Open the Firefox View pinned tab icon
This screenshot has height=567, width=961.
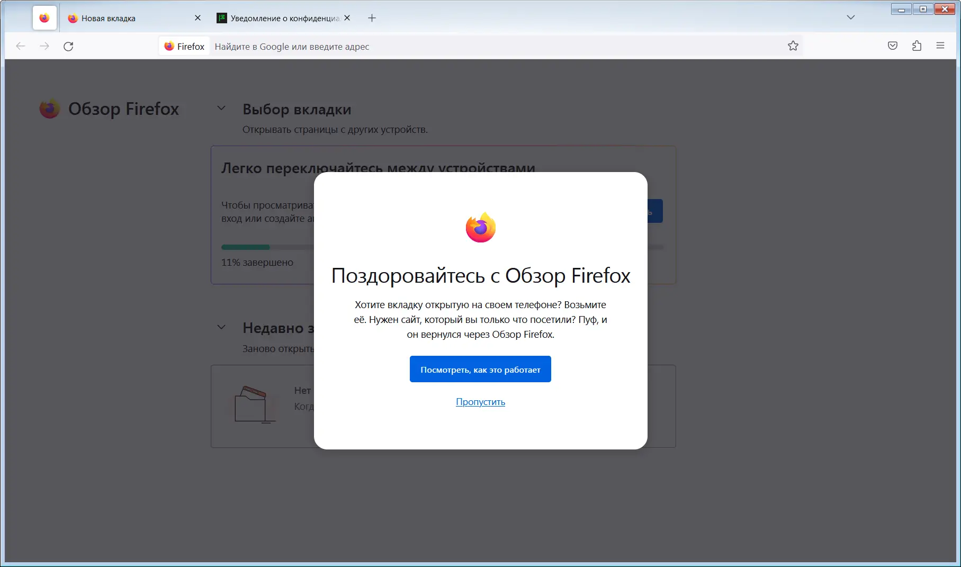tap(44, 17)
